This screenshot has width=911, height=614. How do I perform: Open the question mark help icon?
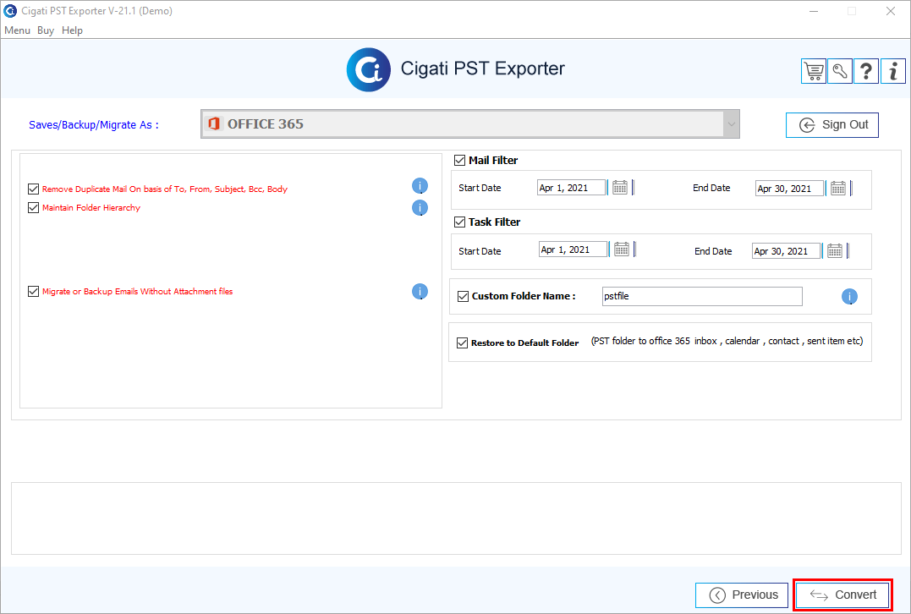coord(865,71)
